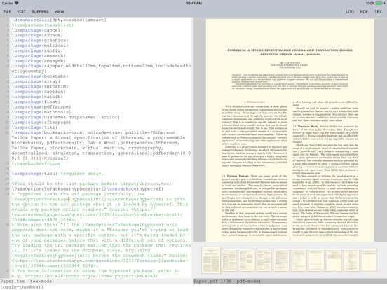Click the \PassOptionsToPackage{hyphens}{url} code line 28
The width and height of the screenshot is (387, 290).
(x=88, y=189)
